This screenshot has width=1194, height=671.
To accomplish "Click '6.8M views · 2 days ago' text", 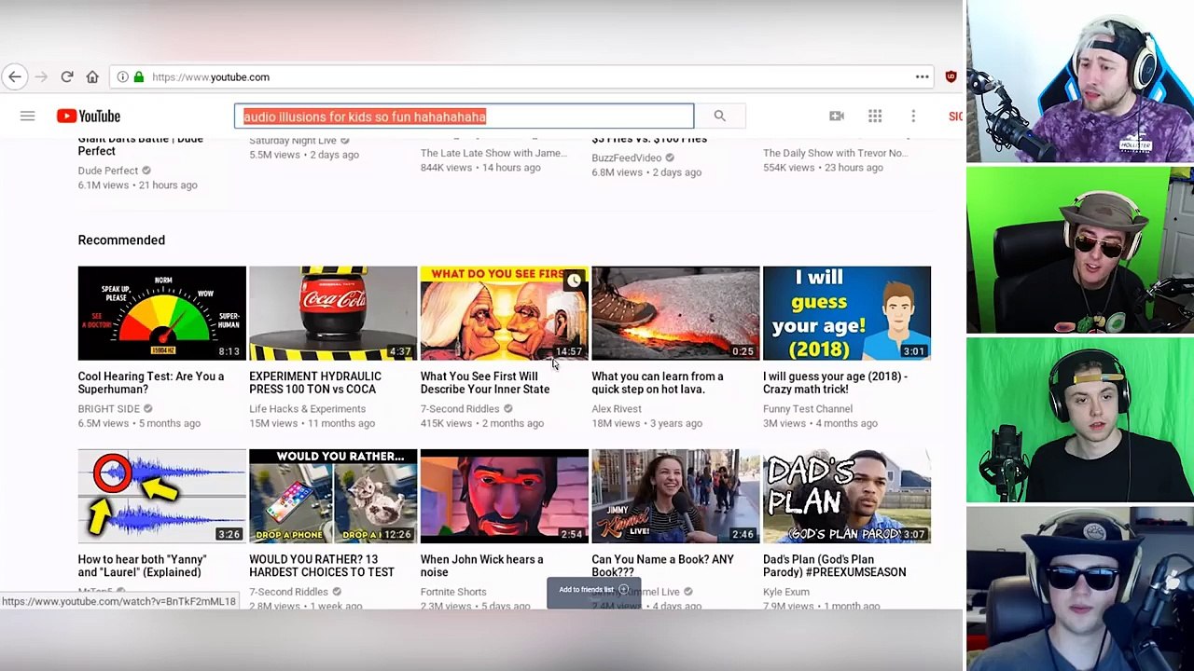I will click(x=646, y=172).
